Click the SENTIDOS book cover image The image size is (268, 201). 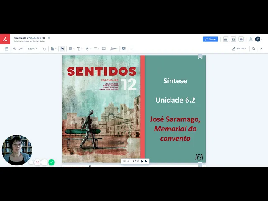pos(101,109)
